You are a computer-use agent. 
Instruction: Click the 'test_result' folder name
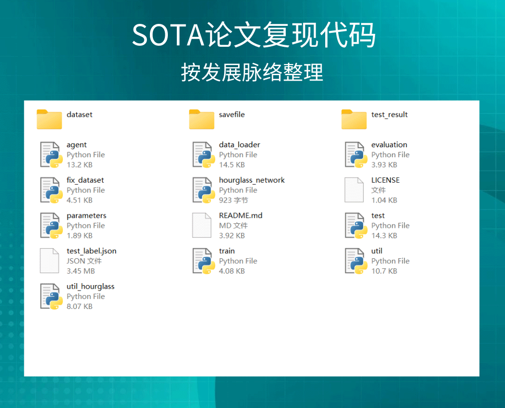(x=389, y=114)
